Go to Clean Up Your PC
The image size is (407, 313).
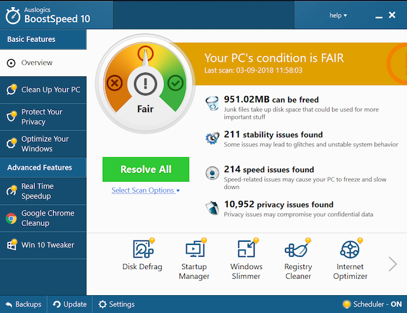point(43,90)
